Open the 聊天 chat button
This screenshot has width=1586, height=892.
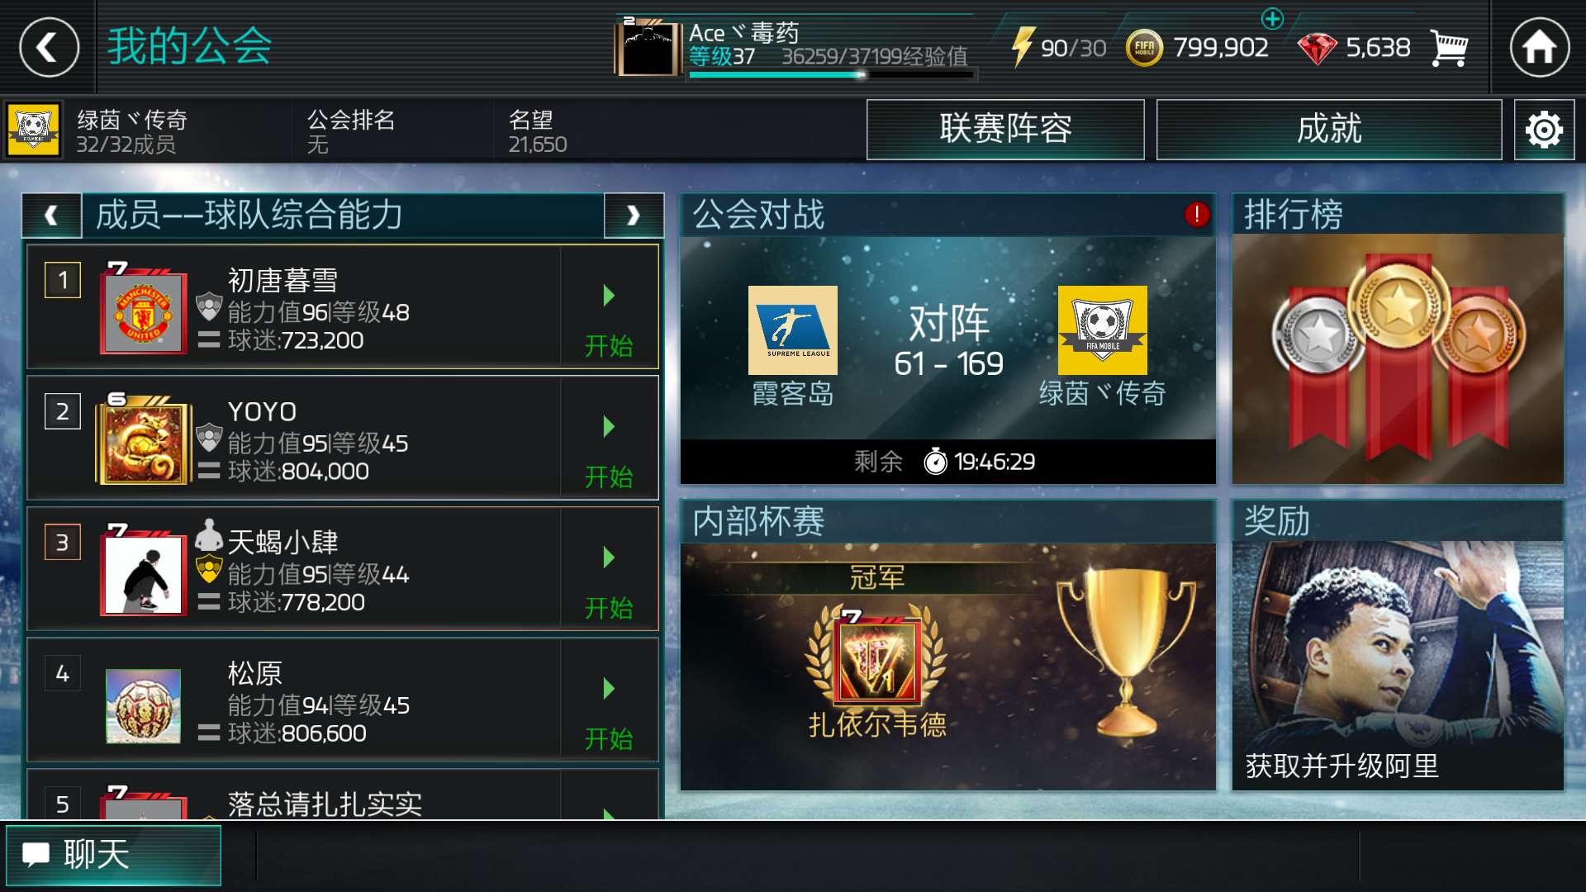(113, 855)
